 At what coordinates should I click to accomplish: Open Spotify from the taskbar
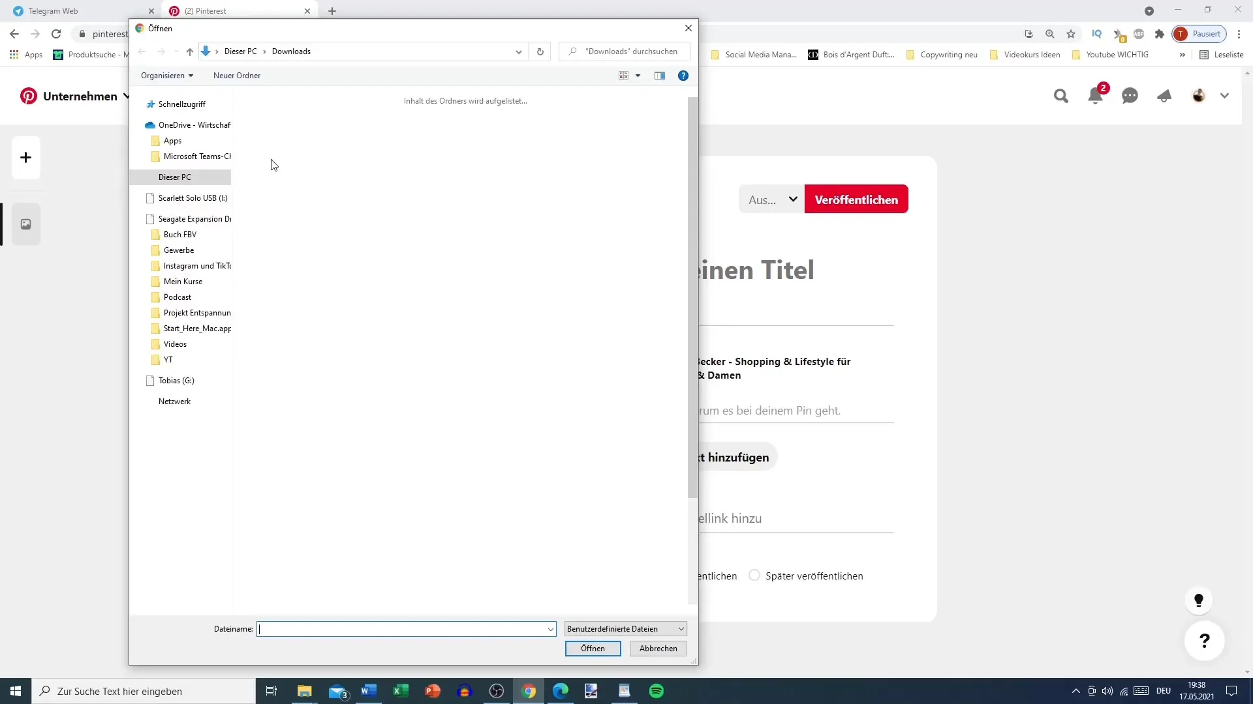coord(657,691)
